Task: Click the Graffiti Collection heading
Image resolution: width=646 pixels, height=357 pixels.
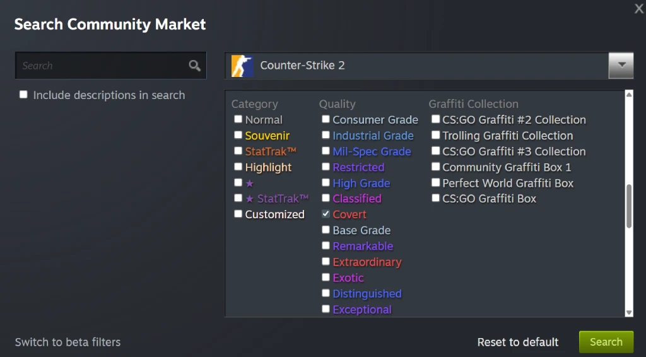Action: pyautogui.click(x=473, y=104)
